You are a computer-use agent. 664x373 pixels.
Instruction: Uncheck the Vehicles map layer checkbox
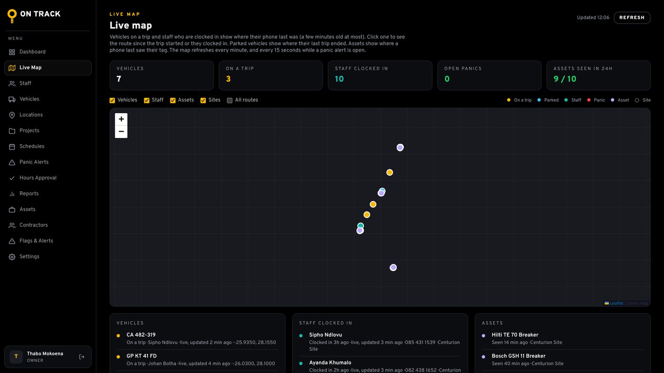(112, 100)
